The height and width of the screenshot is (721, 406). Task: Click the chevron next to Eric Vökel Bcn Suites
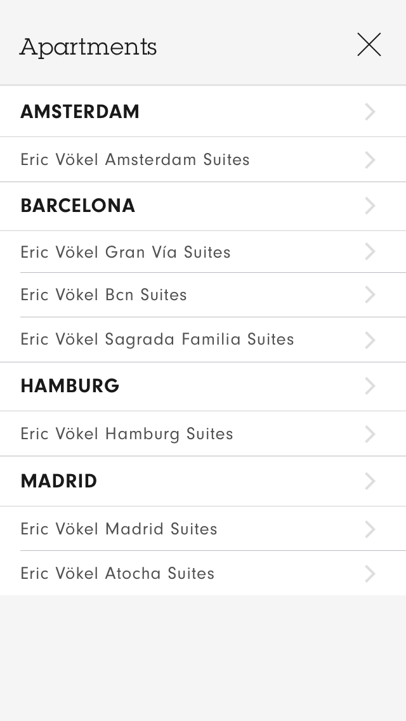pos(370,294)
